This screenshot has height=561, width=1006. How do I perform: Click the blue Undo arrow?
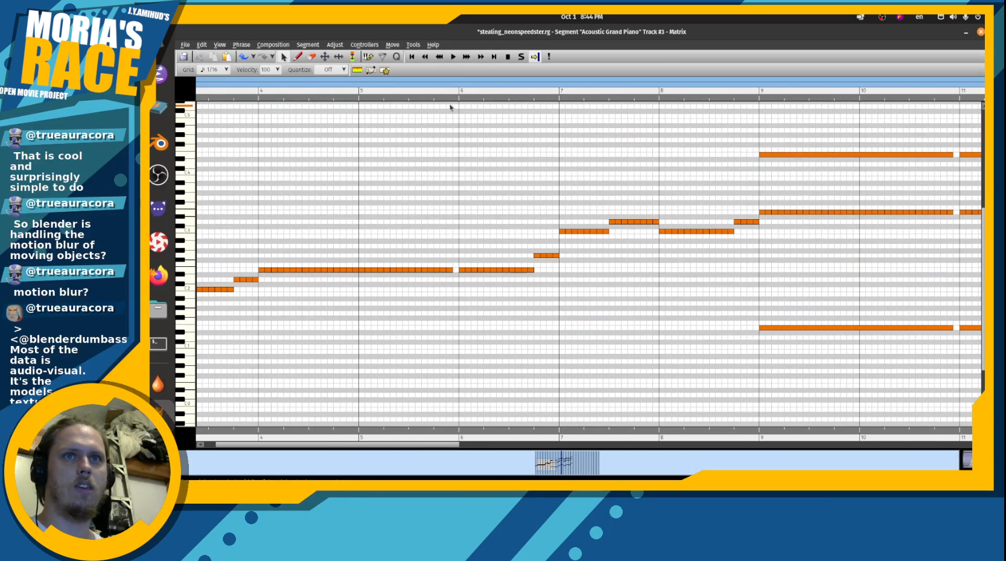click(x=243, y=57)
